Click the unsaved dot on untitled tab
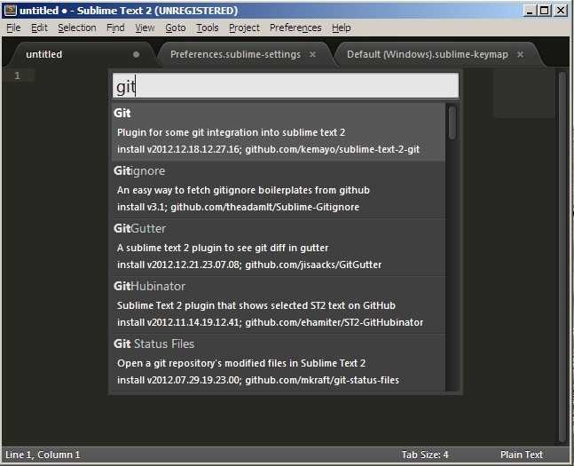Screen dimensions: 574x466 [136, 54]
